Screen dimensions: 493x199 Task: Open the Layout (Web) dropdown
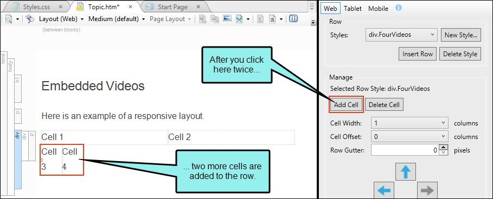tap(61, 19)
